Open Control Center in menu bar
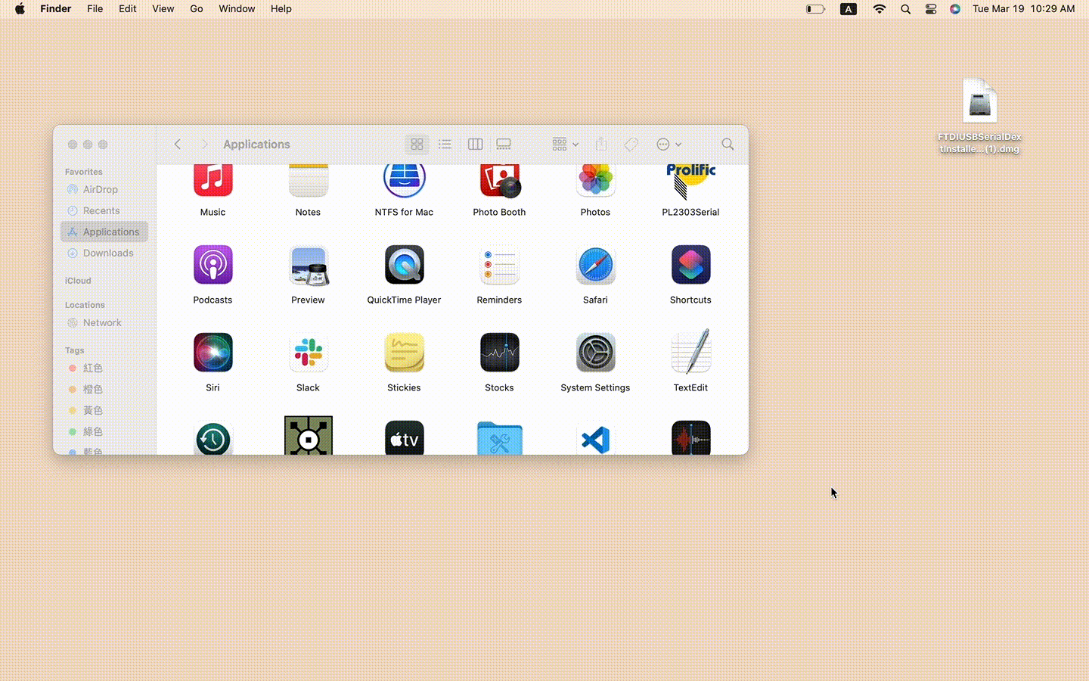 tap(931, 9)
